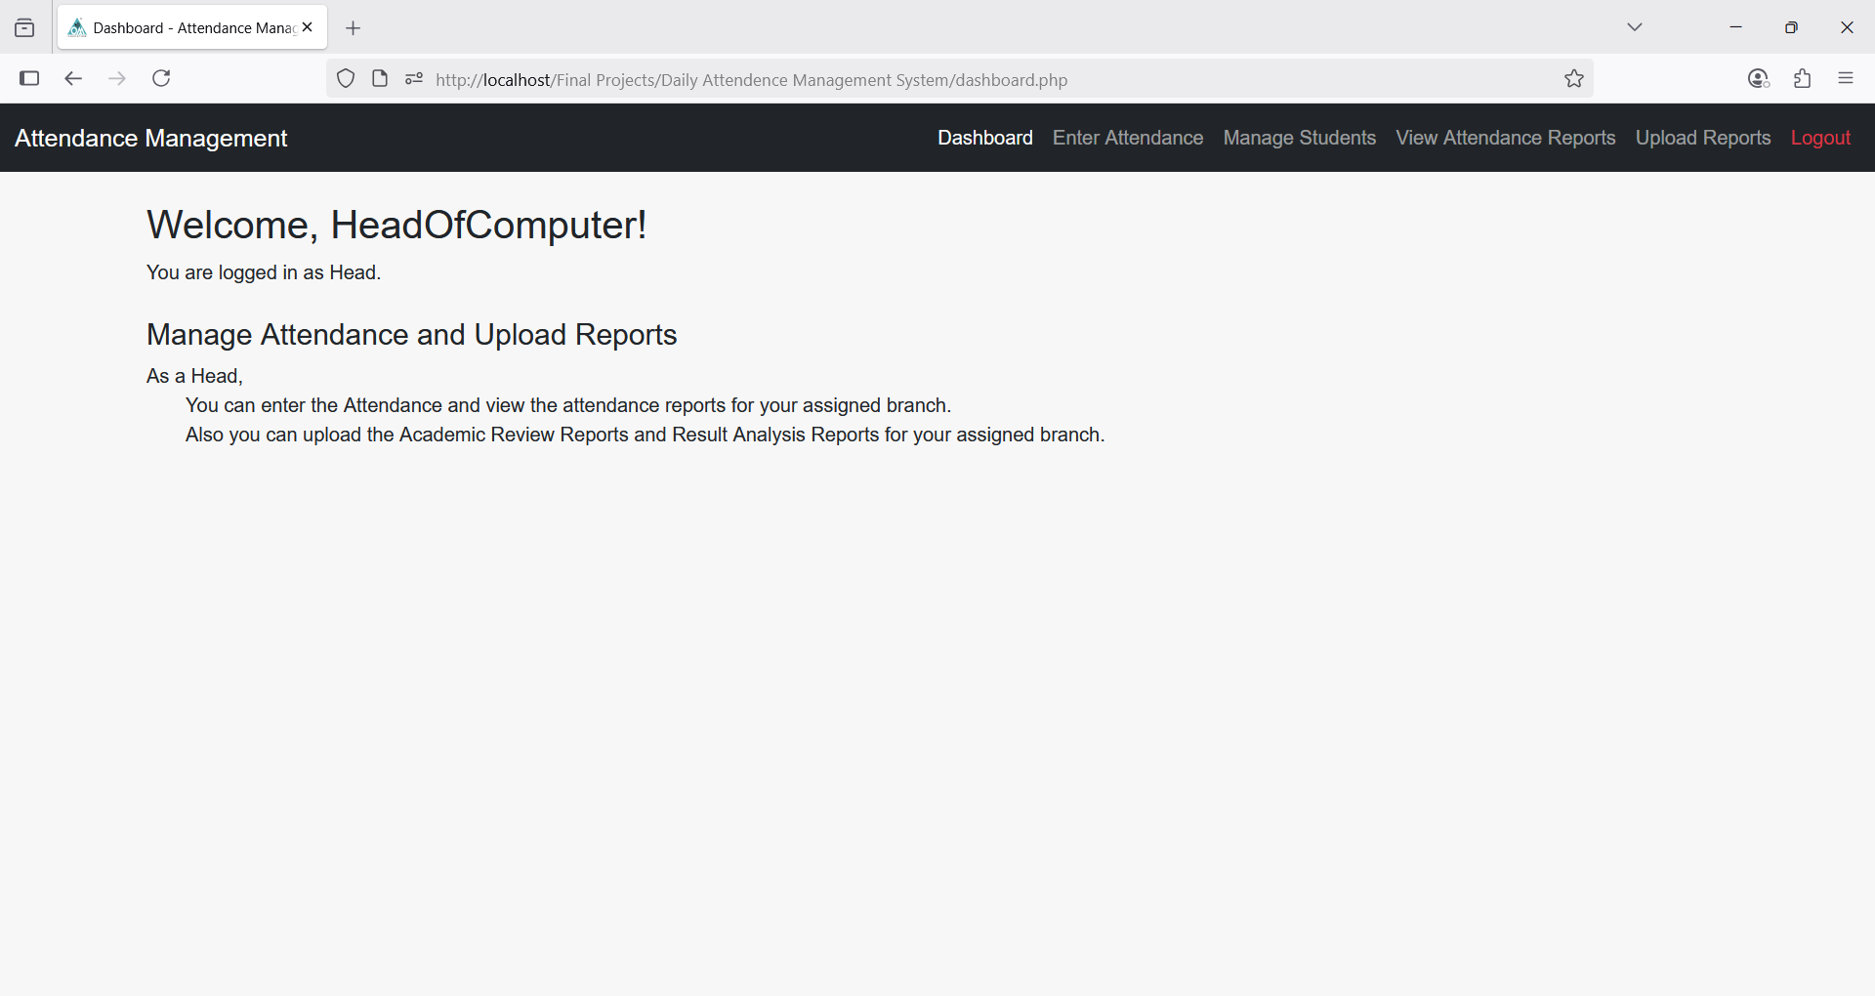The image size is (1875, 996).
Task: Navigate to Upload Reports
Action: (1702, 138)
